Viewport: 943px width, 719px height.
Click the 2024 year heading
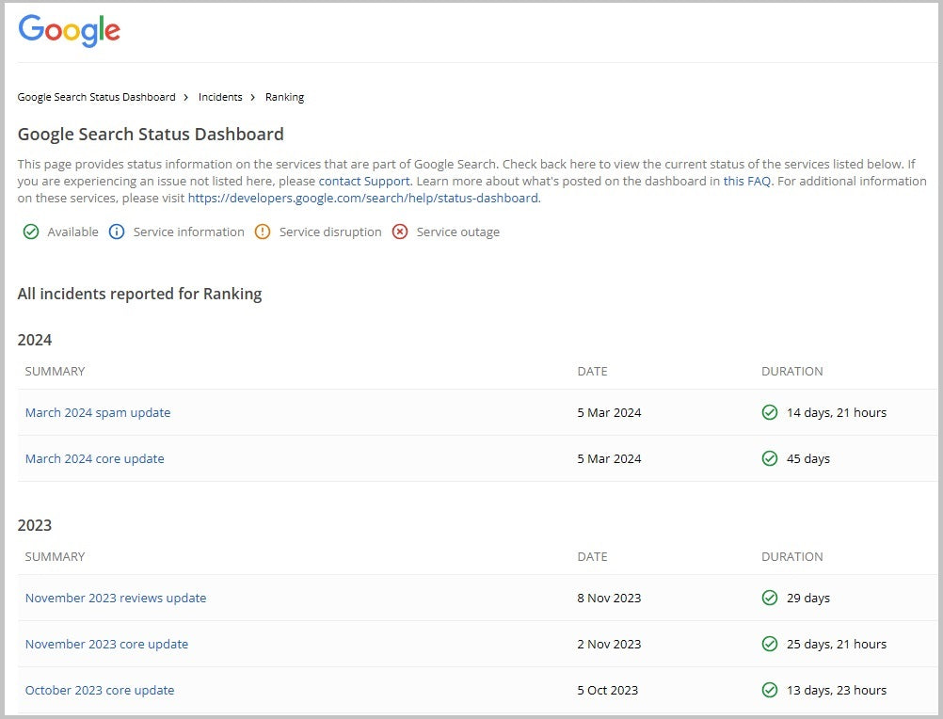pyautogui.click(x=34, y=341)
